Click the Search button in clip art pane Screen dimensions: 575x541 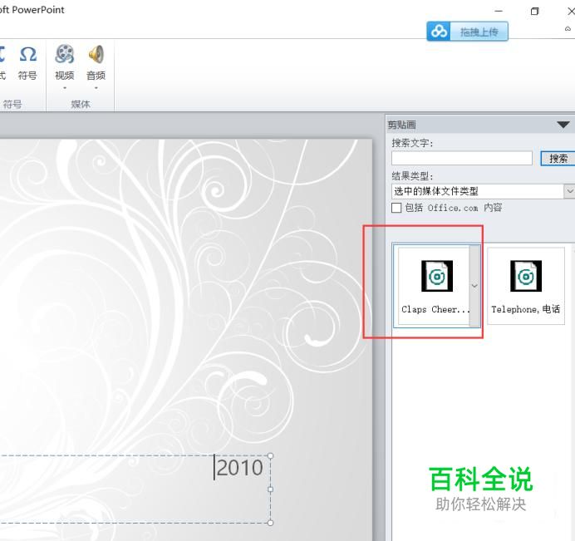coord(558,158)
